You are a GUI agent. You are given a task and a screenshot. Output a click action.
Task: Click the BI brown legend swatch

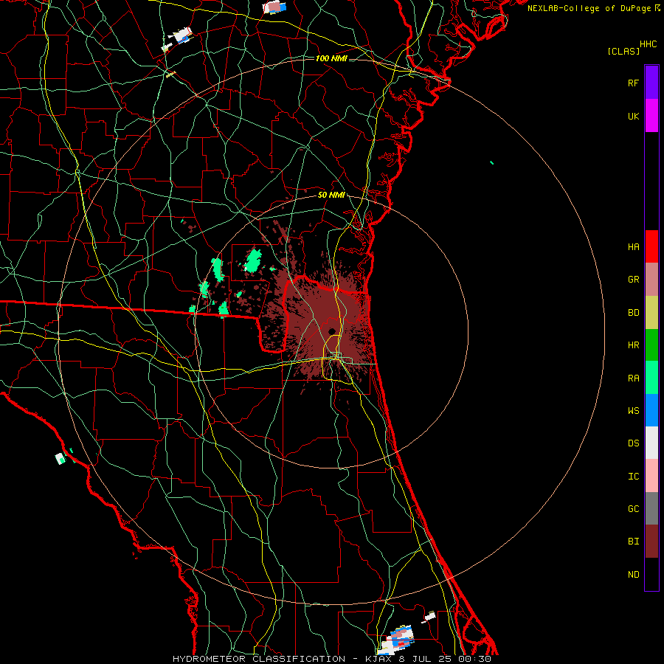[651, 542]
